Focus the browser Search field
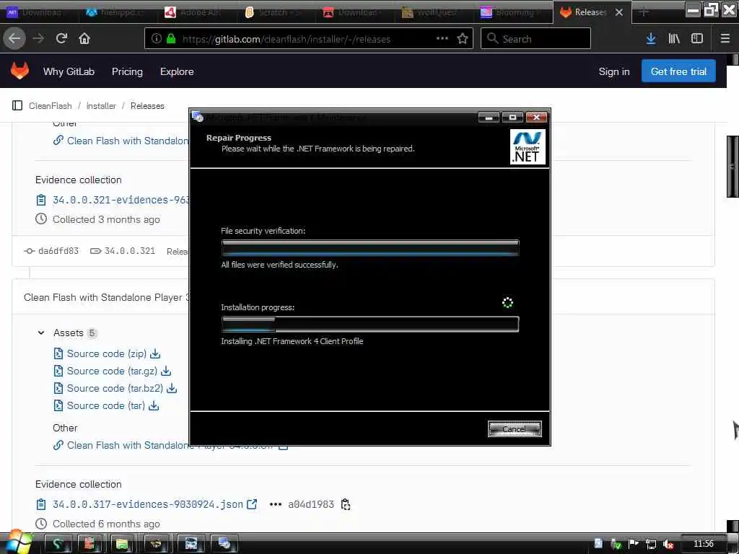The width and height of the screenshot is (739, 554). (535, 38)
